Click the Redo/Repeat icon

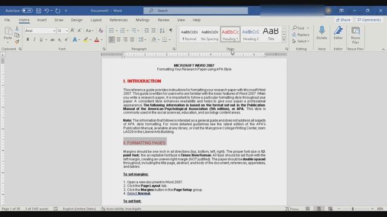[x=58, y=11]
